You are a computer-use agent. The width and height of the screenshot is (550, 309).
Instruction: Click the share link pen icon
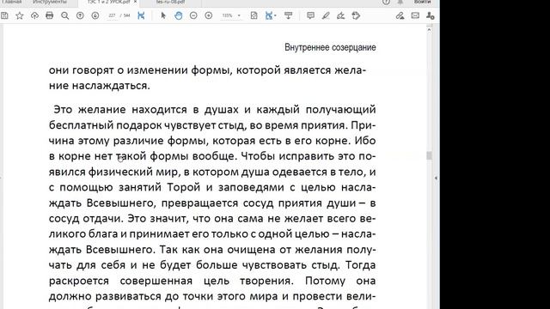point(400,15)
